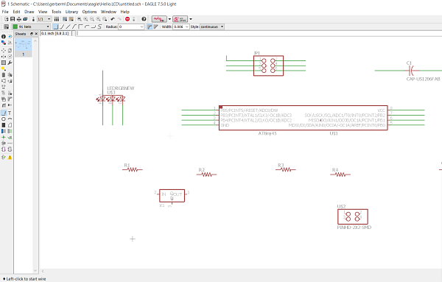Select the Rectangle tool
The height and width of the screenshot is (282, 442).
tap(4, 124)
